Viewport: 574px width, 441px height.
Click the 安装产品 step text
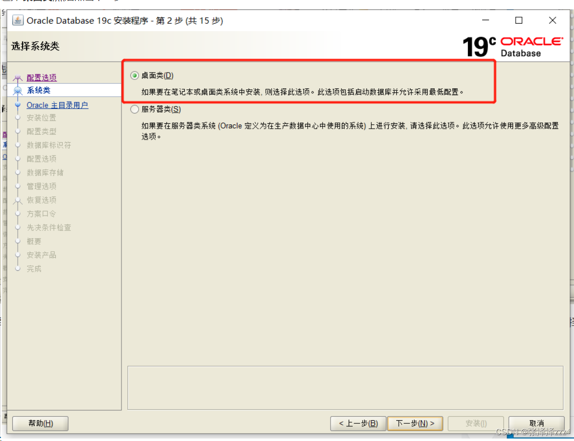click(41, 255)
